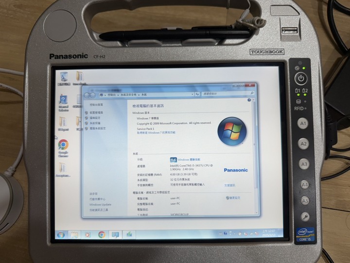The width and height of the screenshot is (350, 263).
Task: Click the 控制台 breadcrumb in the address bar
Action: click(x=112, y=95)
